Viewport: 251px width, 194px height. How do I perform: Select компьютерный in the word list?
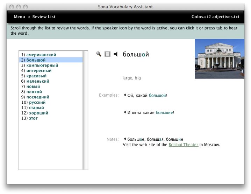pyautogui.click(x=42, y=65)
